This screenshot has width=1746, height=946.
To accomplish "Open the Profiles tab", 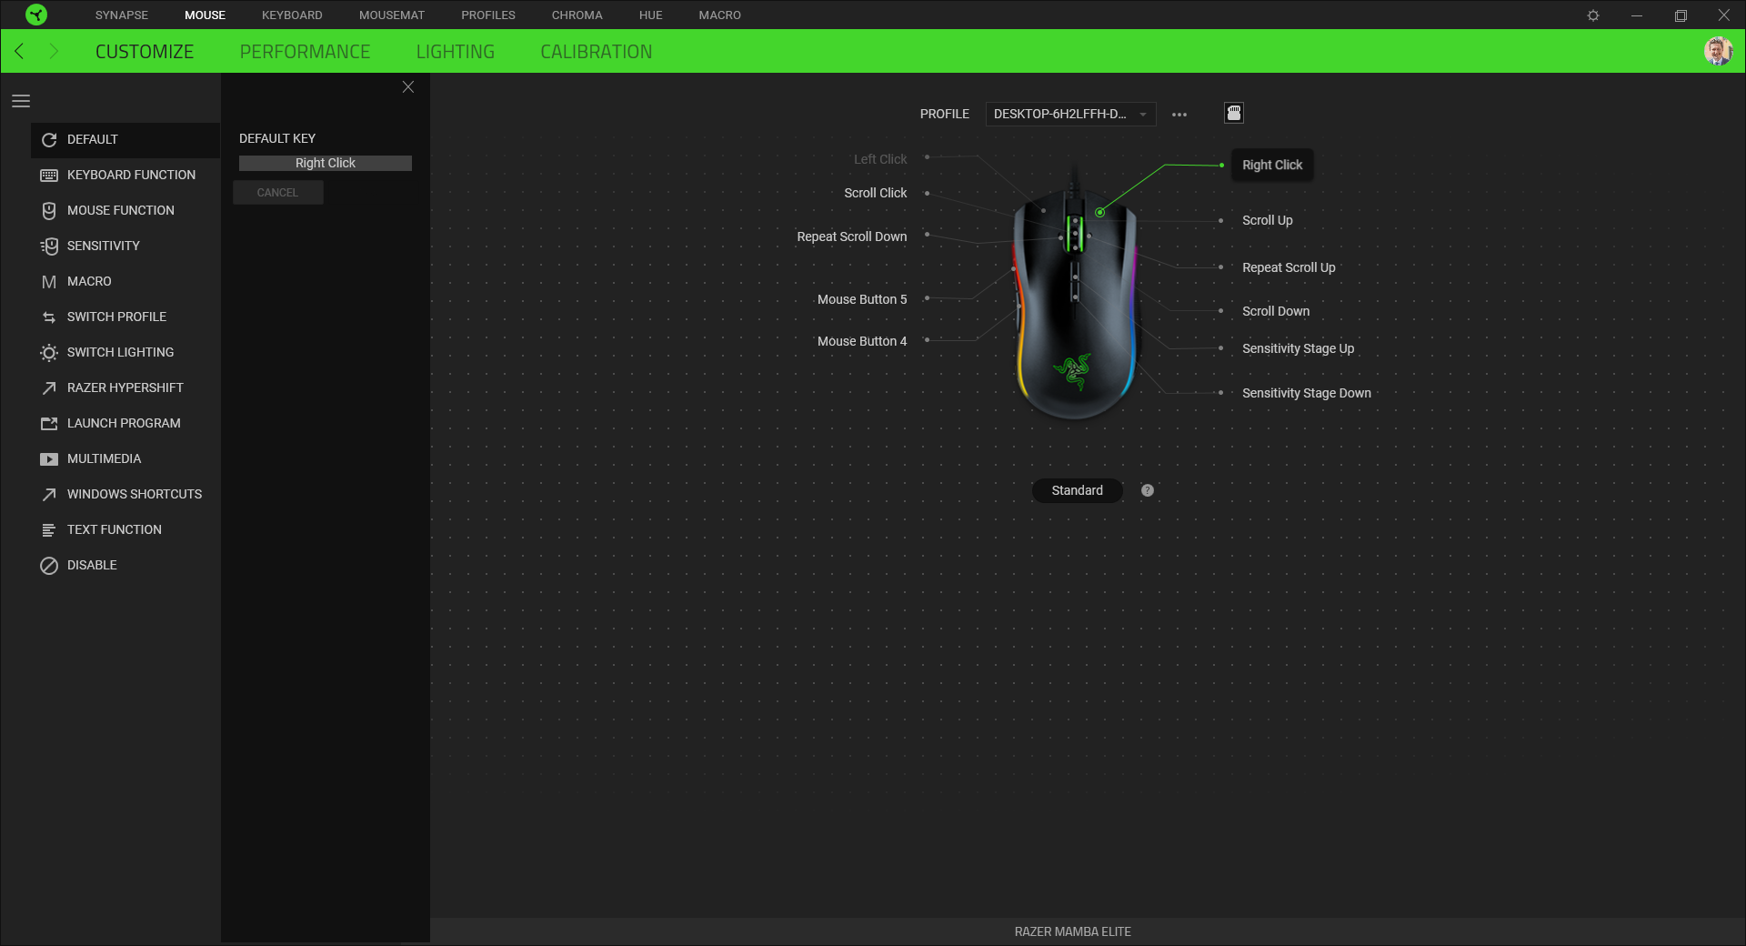I will (488, 15).
